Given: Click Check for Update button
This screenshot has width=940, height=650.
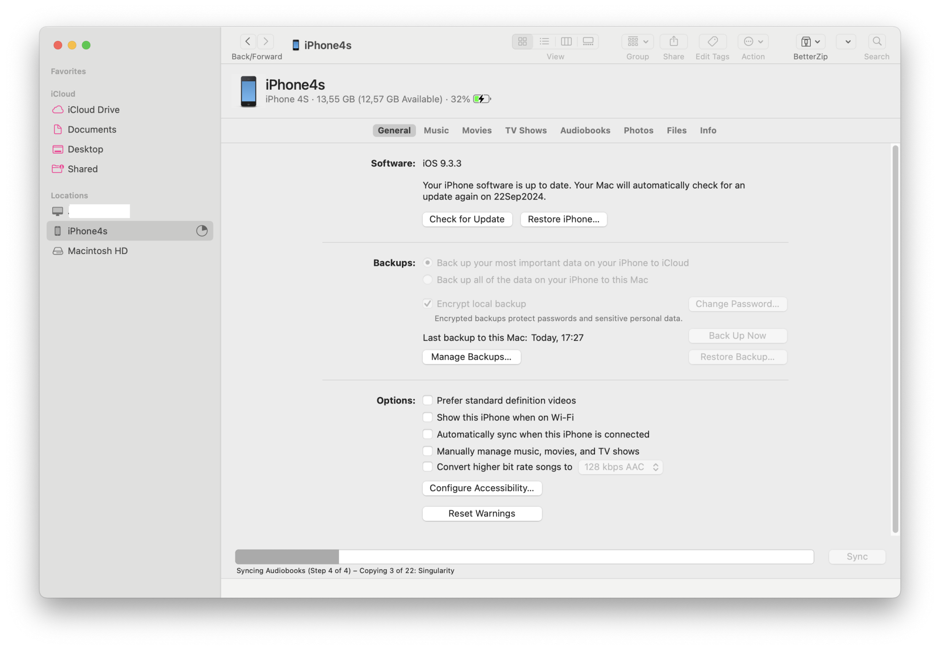Looking at the screenshot, I should (x=467, y=219).
